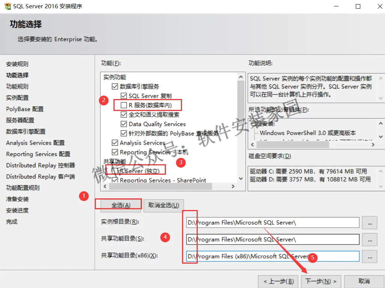
Task: Browse for 共享功能目录(S) folder
Action: [370, 240]
